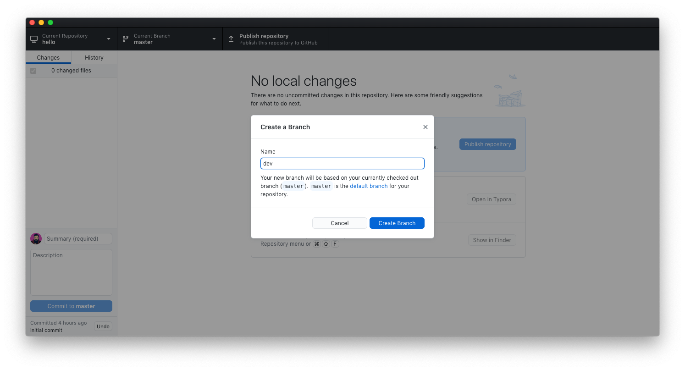
Task: Select the Changes tab
Action: 48,57
